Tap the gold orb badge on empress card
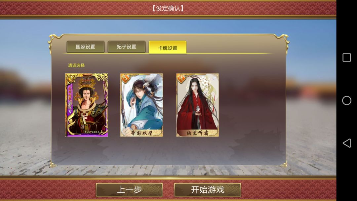The image size is (357, 201). pyautogui.click(x=70, y=79)
